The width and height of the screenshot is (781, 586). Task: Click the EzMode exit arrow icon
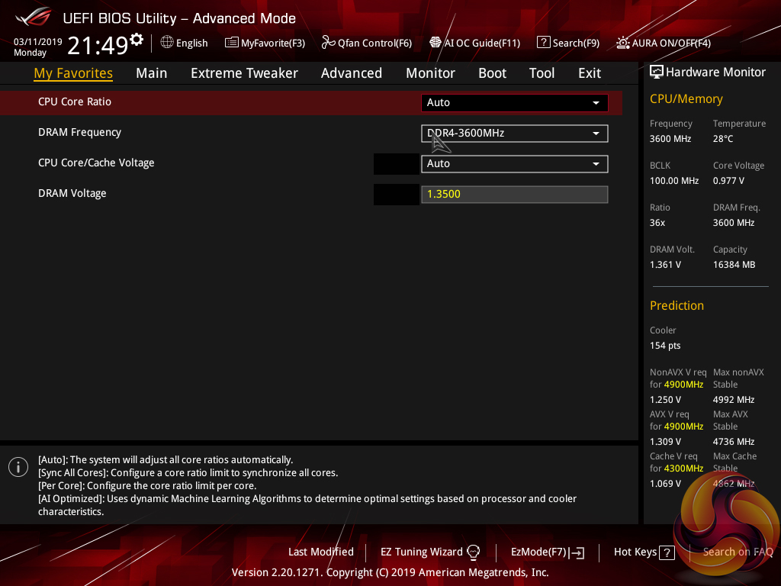(x=577, y=552)
